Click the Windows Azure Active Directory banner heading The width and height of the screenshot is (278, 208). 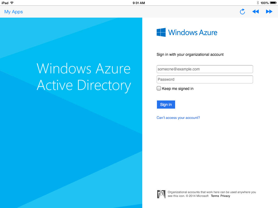click(x=84, y=77)
